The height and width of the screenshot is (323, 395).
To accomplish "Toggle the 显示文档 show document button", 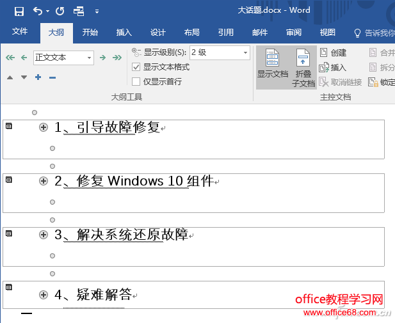I will click(273, 64).
